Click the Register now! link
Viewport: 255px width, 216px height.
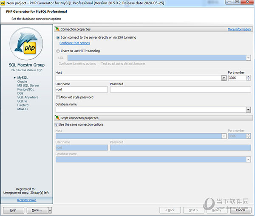click(27, 200)
